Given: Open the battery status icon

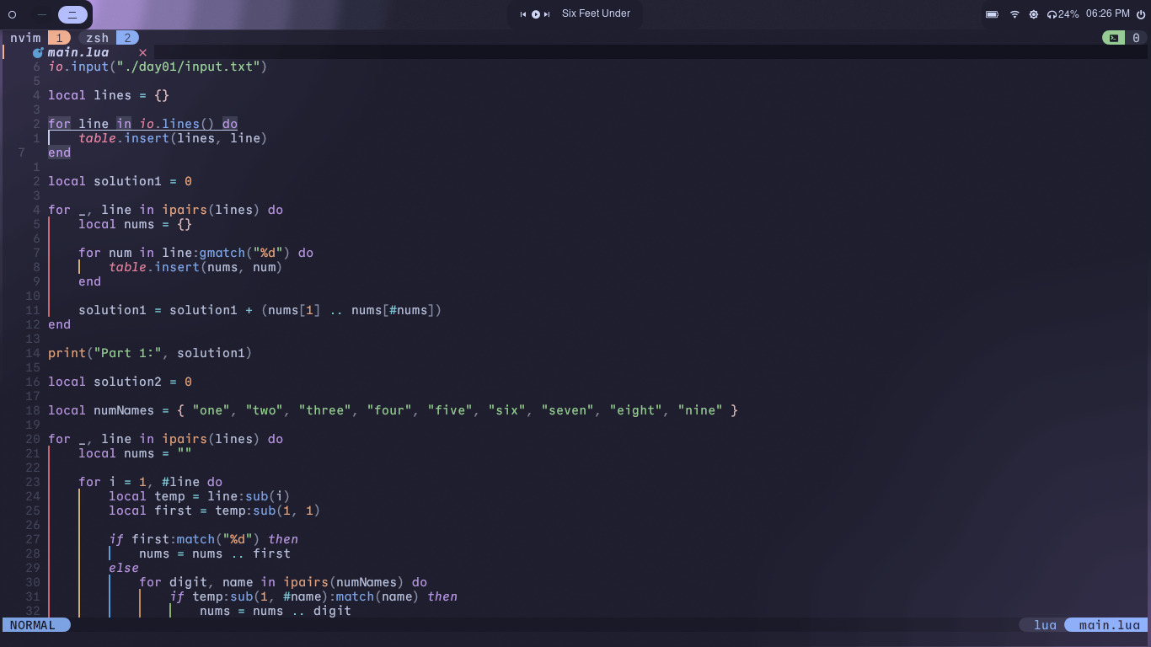Looking at the screenshot, I should click(x=992, y=14).
